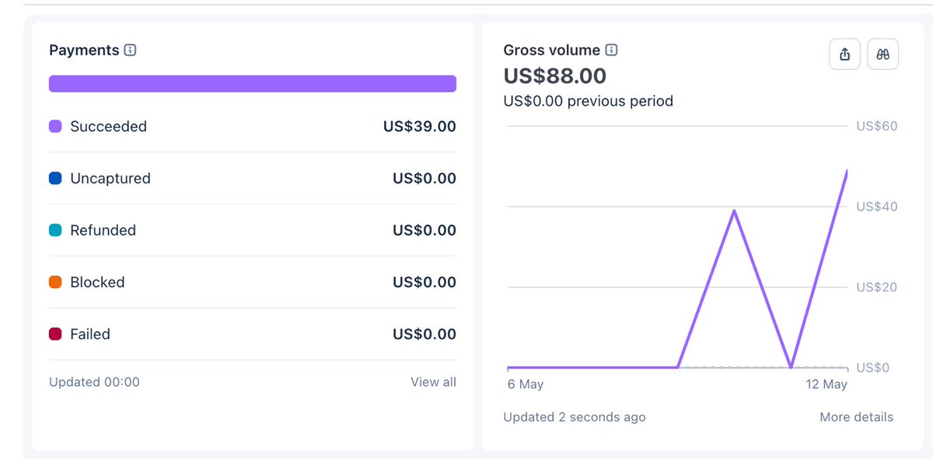This screenshot has height=459, width=933.
Task: Open the Uncaptured payments row
Action: (x=253, y=179)
